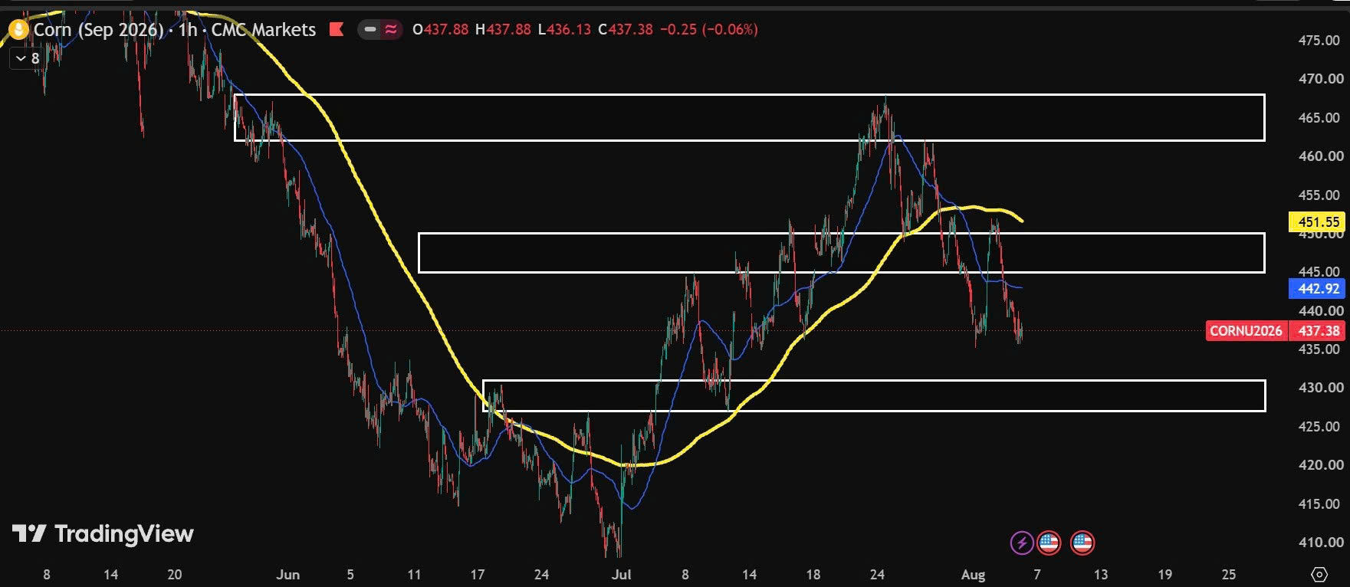Click the CMC Markets source label
Screen dimensions: 1350x587
[263, 30]
